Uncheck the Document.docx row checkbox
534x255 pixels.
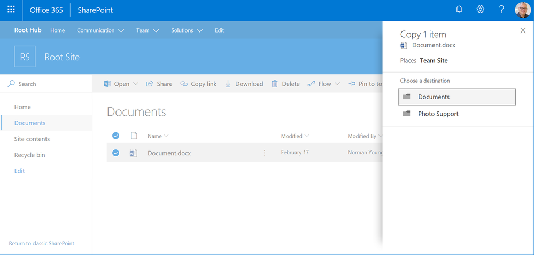tap(116, 153)
